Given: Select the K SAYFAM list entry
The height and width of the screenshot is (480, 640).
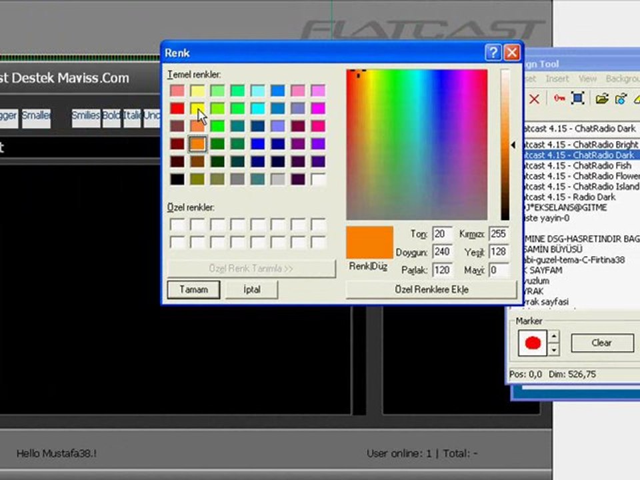Looking at the screenshot, I should click(581, 270).
